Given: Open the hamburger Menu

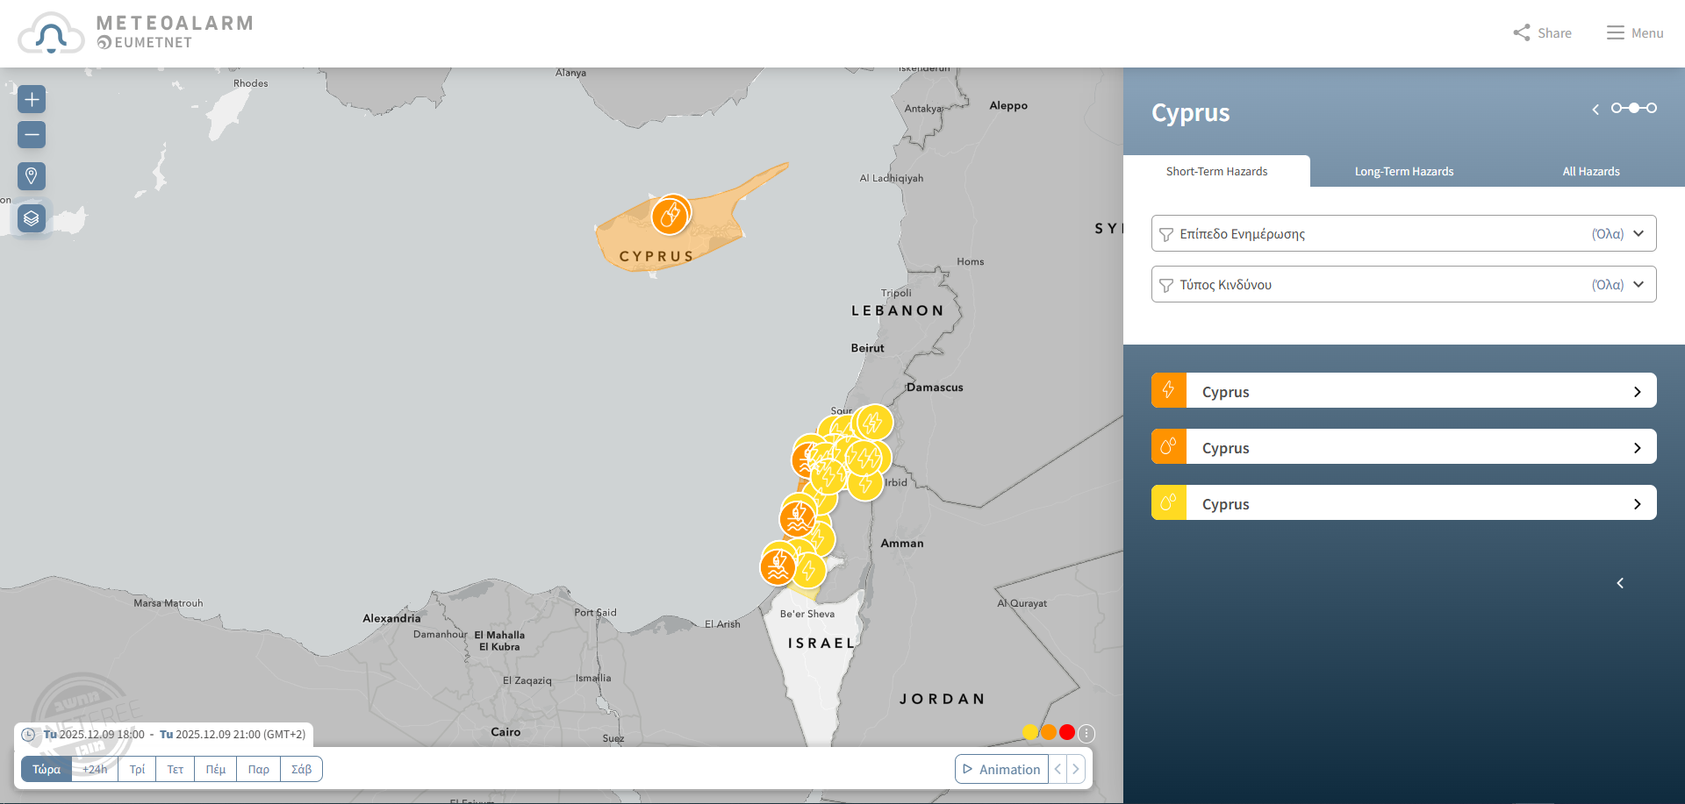Looking at the screenshot, I should tap(1634, 33).
